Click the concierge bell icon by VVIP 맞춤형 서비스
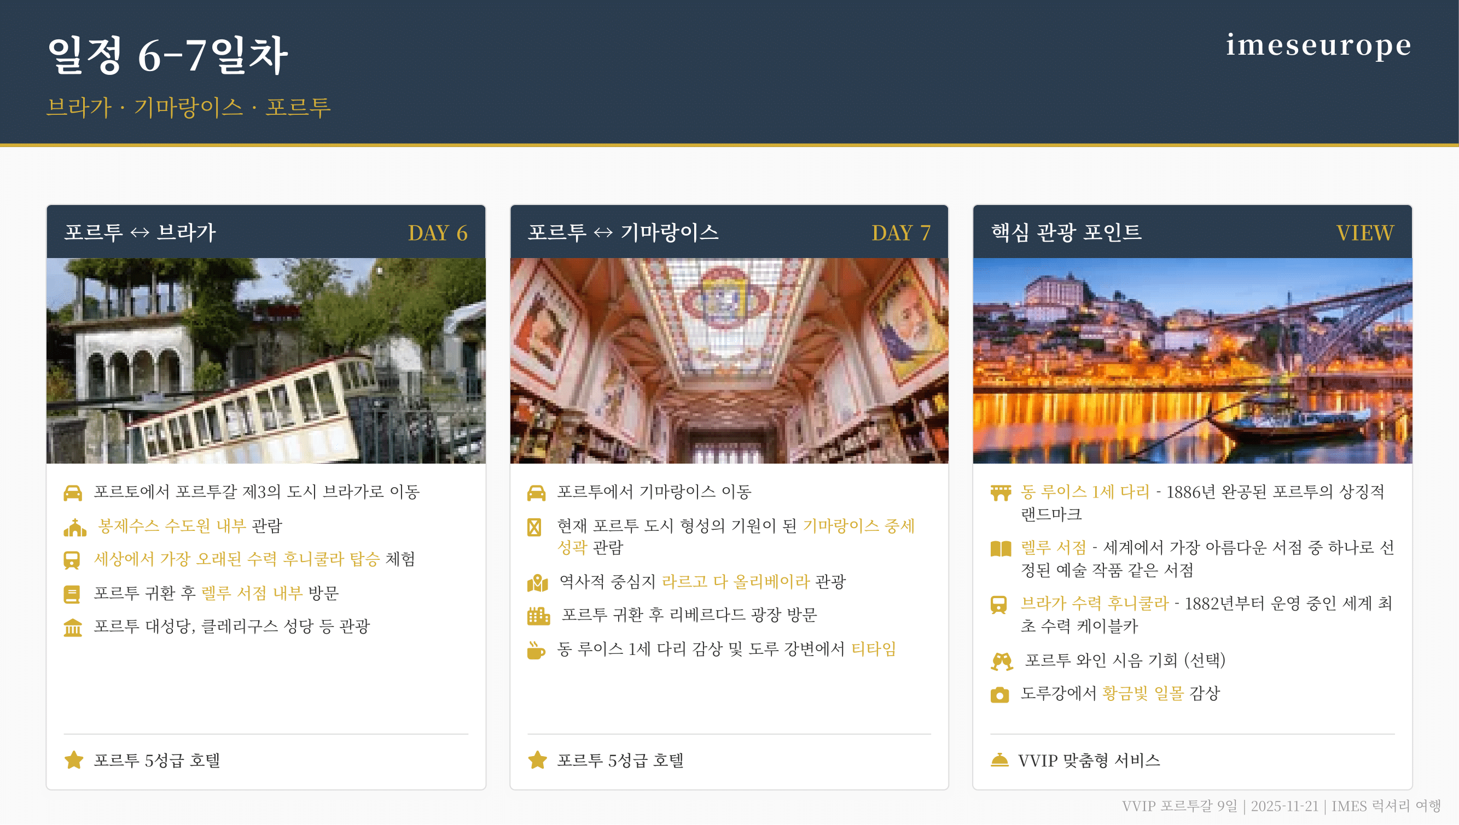The image size is (1459, 825). point(999,760)
